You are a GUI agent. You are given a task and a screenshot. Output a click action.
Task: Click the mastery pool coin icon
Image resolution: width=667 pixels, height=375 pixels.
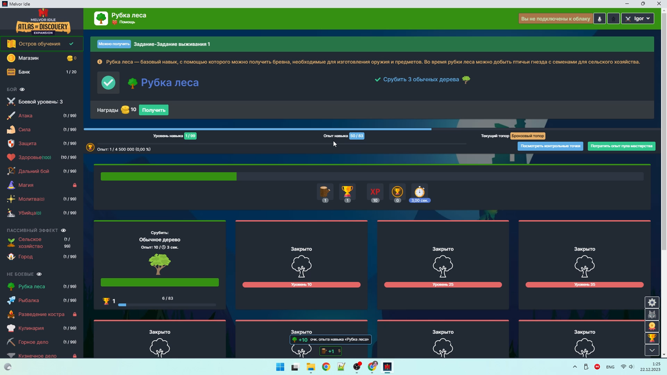pyautogui.click(x=397, y=192)
